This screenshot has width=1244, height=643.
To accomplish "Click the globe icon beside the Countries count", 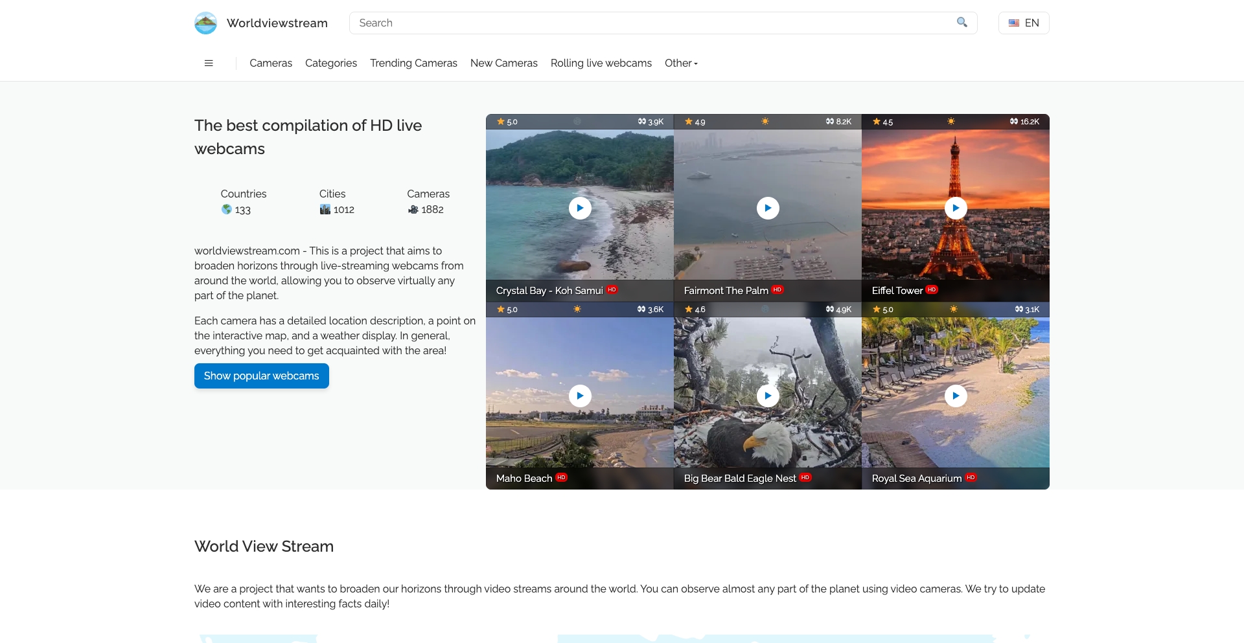I will coord(226,210).
